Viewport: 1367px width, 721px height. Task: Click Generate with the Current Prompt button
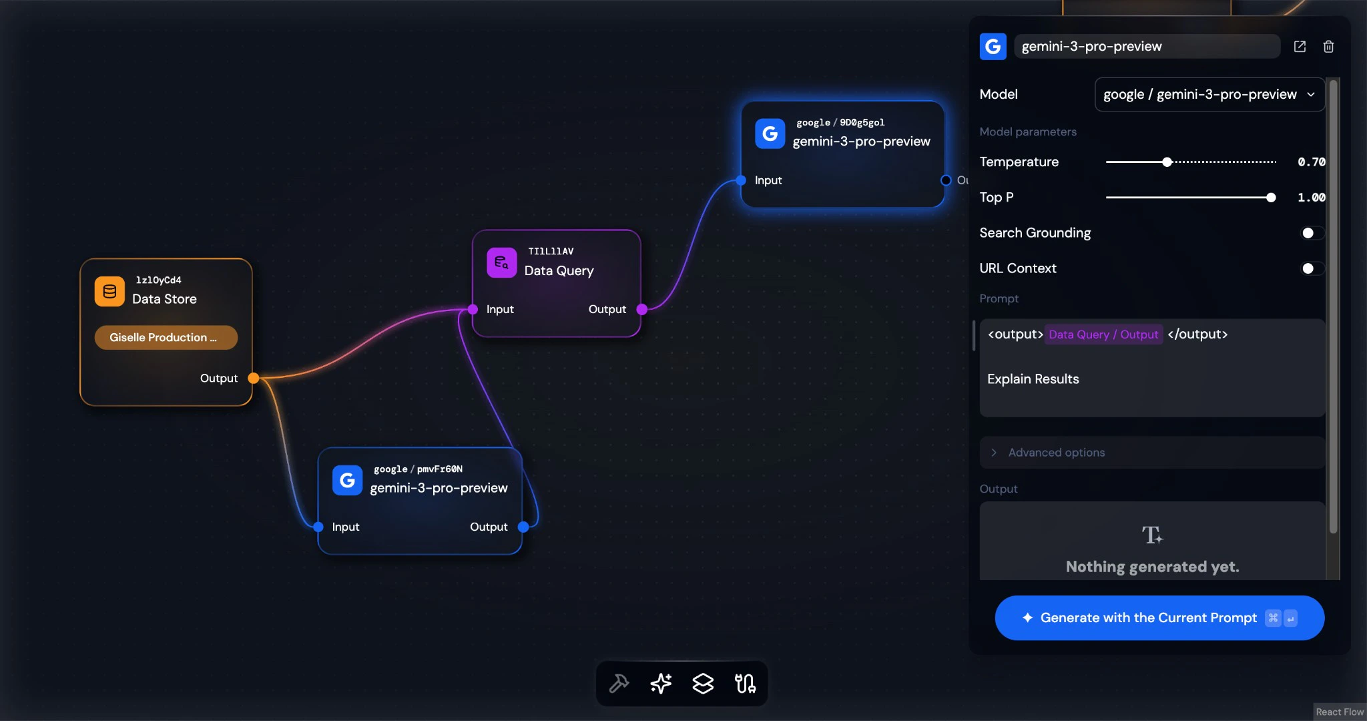[x=1159, y=618]
